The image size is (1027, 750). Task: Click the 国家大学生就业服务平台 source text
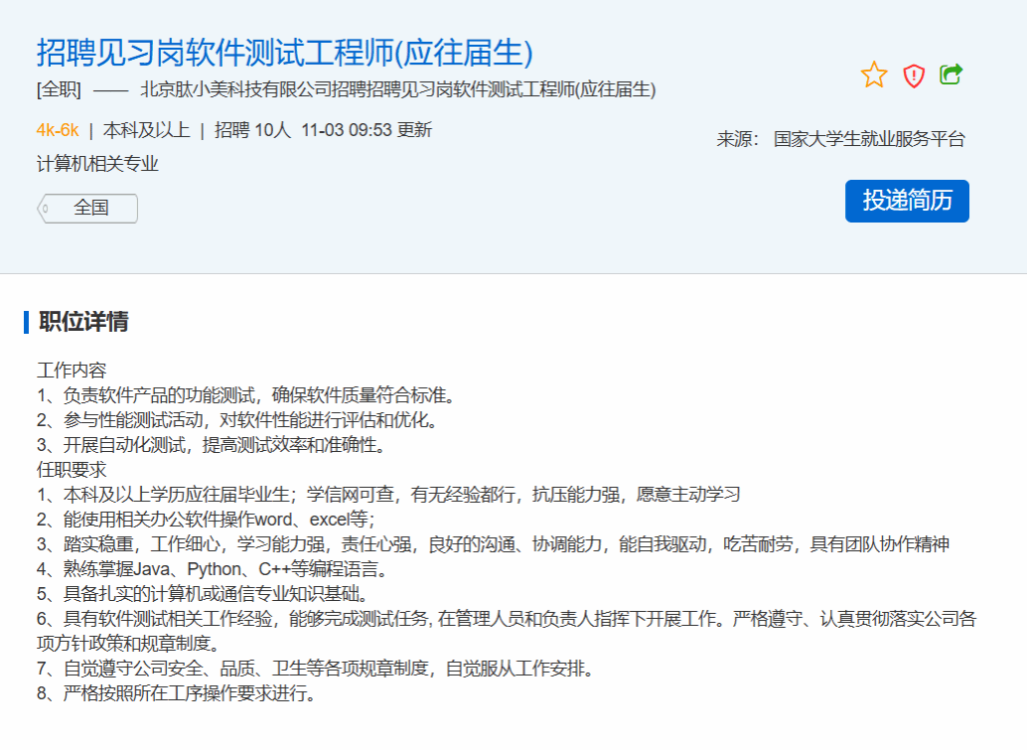(x=869, y=139)
